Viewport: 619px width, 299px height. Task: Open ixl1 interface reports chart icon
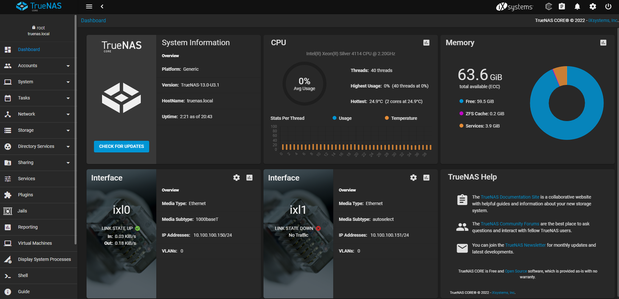tap(426, 178)
